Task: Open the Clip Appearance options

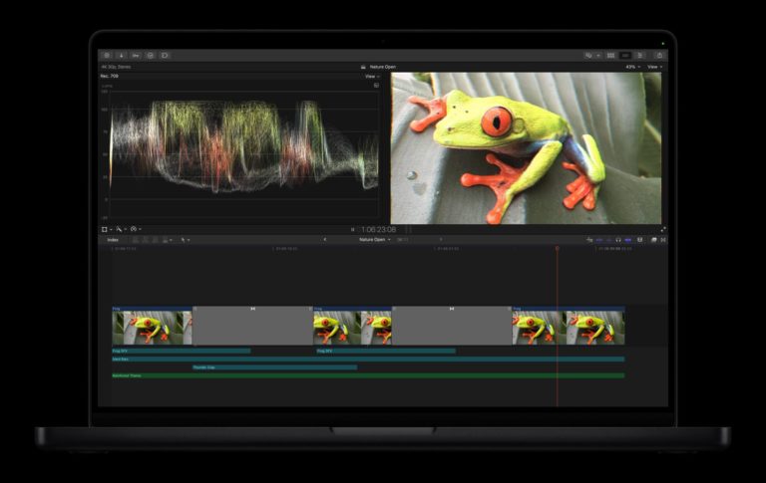Action: coord(640,240)
